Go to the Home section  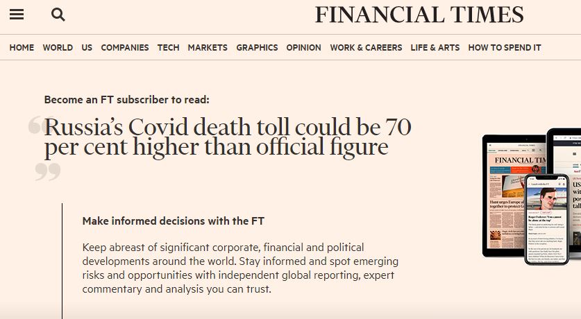point(22,48)
